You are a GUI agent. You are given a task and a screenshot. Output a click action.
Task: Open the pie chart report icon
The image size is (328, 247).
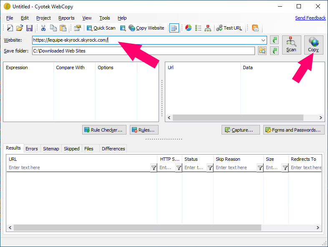pyautogui.click(x=188, y=28)
